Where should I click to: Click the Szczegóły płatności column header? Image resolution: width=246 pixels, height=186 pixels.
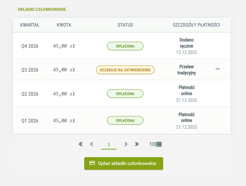(x=196, y=25)
